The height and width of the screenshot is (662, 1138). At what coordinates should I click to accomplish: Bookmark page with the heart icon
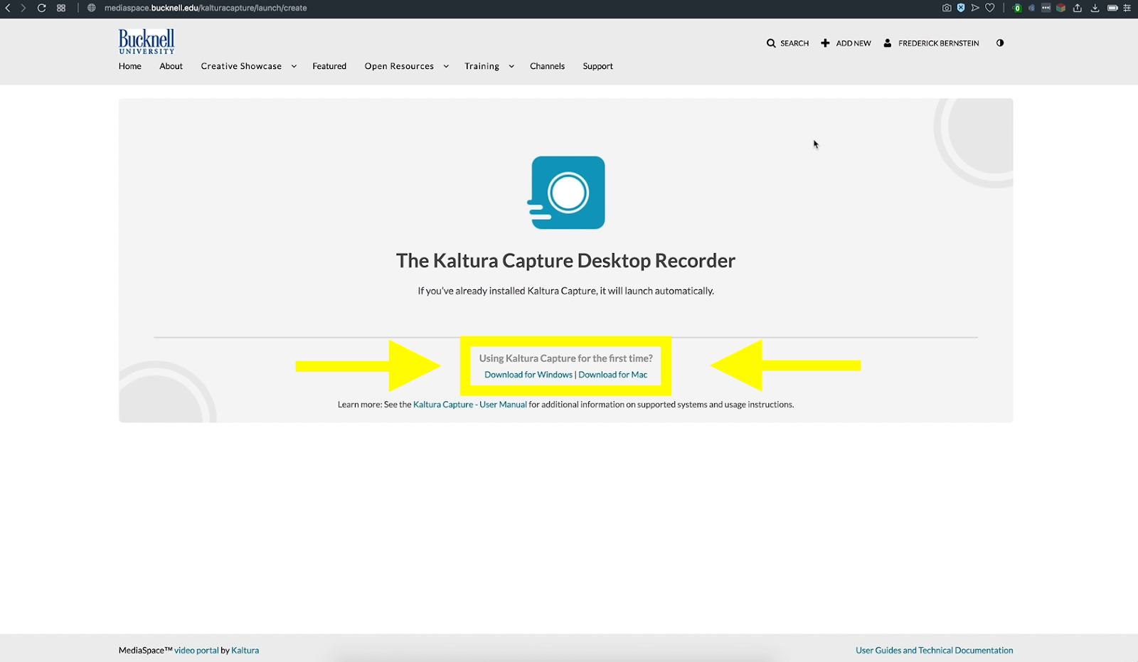tap(989, 8)
